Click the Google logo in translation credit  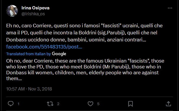pyautogui.click(x=59, y=54)
